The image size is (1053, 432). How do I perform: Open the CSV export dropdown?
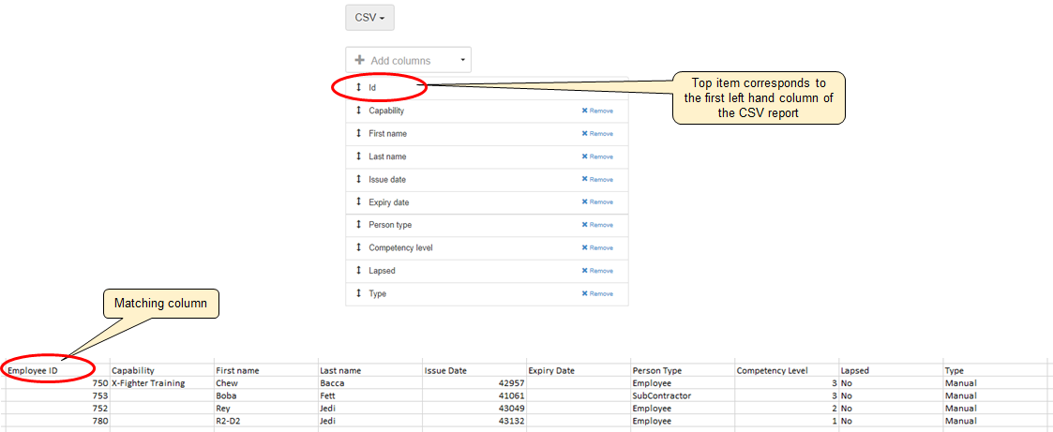pyautogui.click(x=369, y=18)
